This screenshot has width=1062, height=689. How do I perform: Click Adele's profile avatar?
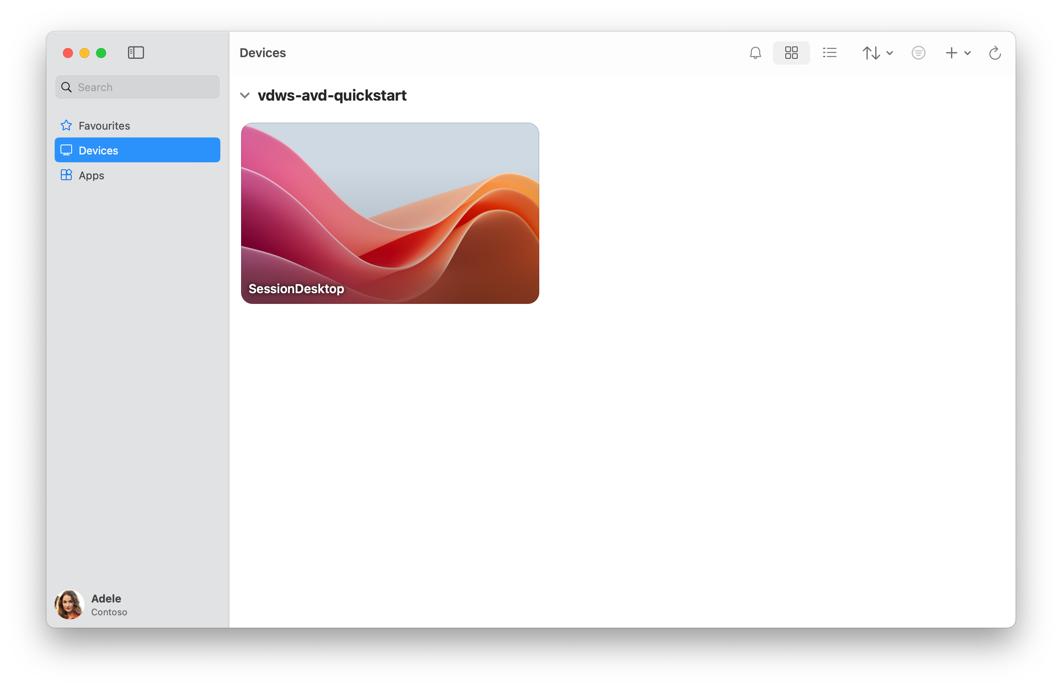69,605
